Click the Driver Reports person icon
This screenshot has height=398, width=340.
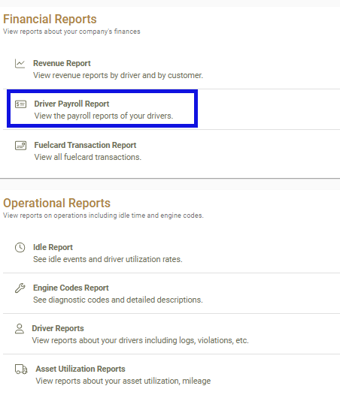[20, 329]
